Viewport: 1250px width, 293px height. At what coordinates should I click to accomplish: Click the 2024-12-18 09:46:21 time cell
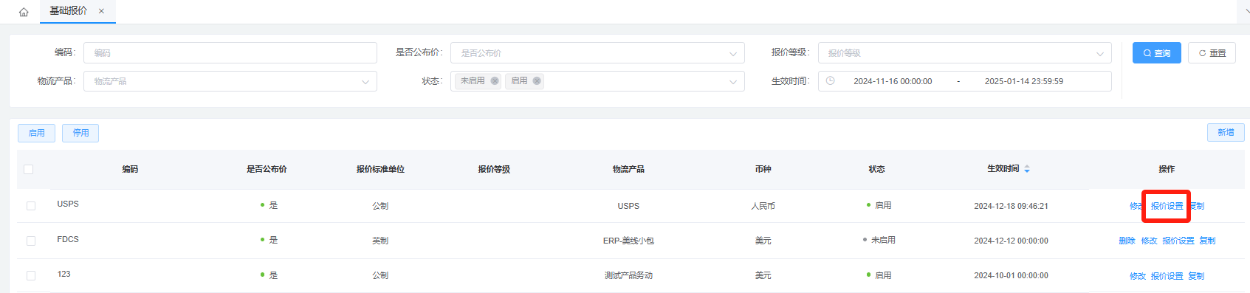(x=1011, y=206)
